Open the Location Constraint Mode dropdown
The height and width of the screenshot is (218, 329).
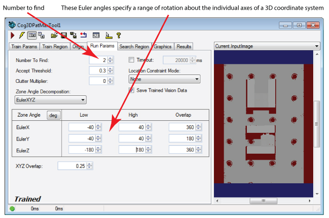click(164, 79)
